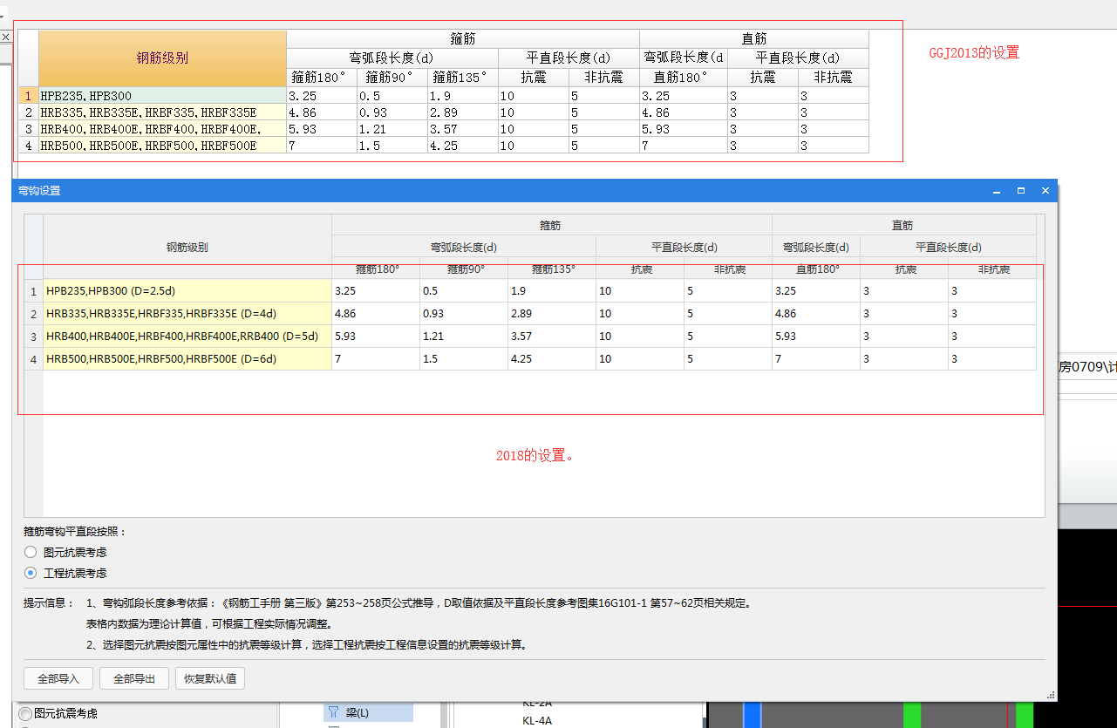Select the 工程抗震考虑 radio option
Image resolution: width=1117 pixels, height=728 pixels.
coord(31,573)
